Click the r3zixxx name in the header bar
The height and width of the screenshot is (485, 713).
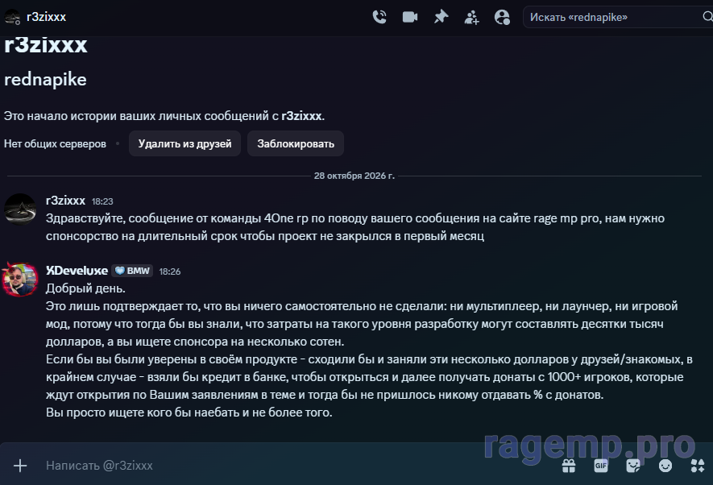pyautogui.click(x=47, y=17)
